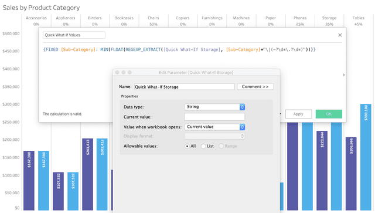Expand the calculation editor side arrow

coord(344,75)
